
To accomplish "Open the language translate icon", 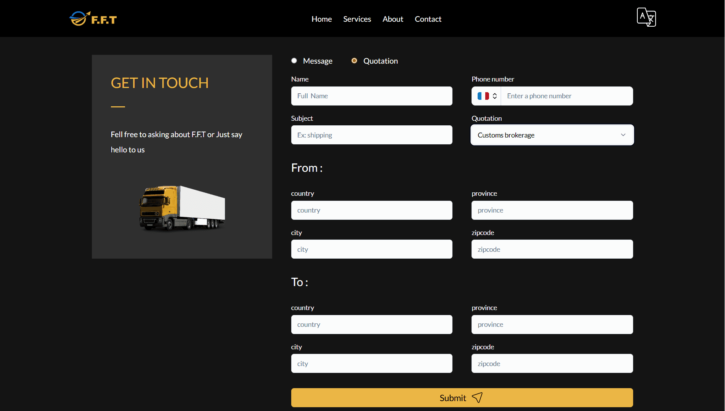I will click(646, 17).
